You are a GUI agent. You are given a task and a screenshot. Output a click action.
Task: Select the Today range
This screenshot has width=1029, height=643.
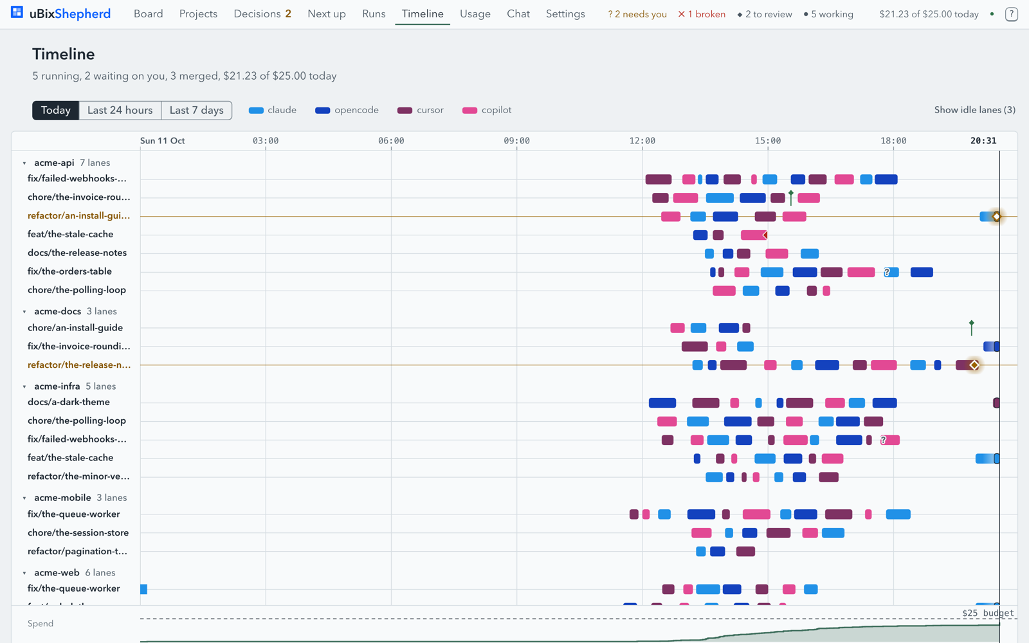[56, 111]
